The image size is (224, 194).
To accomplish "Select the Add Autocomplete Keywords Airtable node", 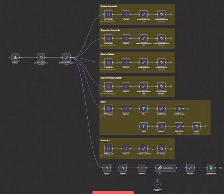I will pos(161,86).
